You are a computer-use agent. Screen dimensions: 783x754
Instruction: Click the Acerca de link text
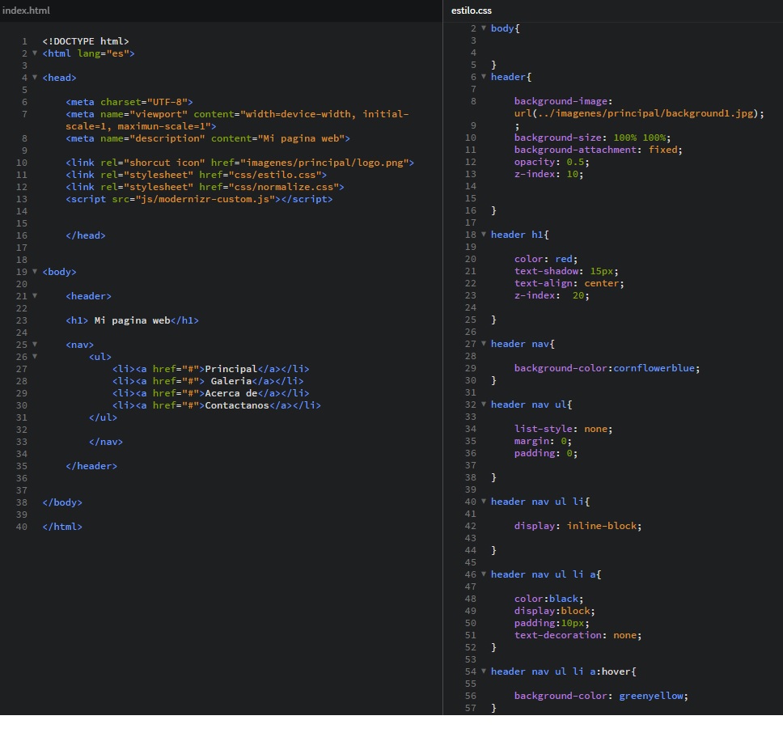coord(231,393)
